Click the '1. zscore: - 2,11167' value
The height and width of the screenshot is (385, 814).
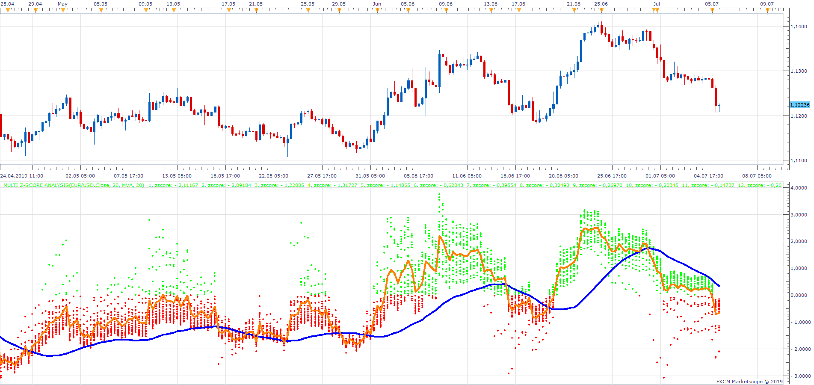tap(173, 185)
